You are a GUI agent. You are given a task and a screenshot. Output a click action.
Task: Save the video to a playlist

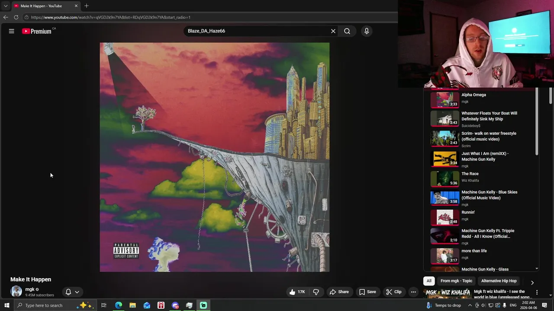point(367,292)
